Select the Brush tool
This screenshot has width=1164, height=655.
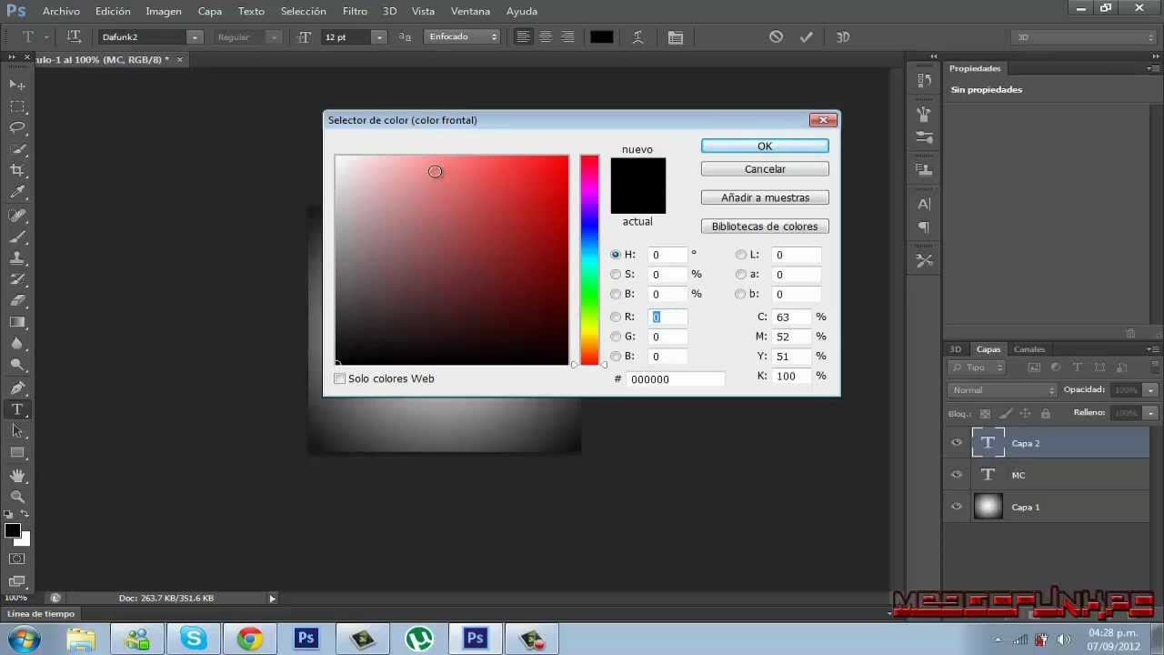[17, 237]
